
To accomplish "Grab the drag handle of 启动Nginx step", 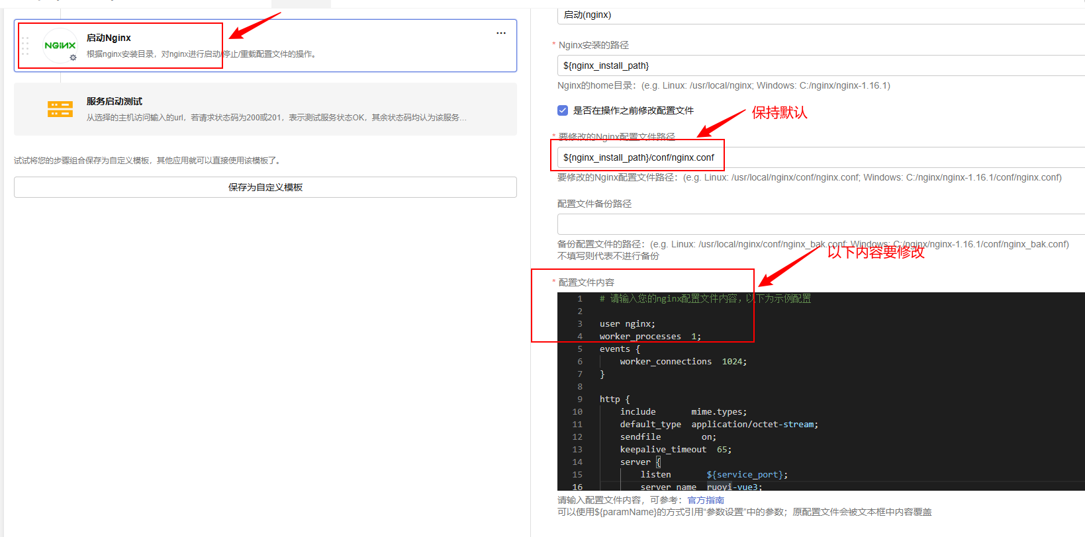I will [x=25, y=46].
